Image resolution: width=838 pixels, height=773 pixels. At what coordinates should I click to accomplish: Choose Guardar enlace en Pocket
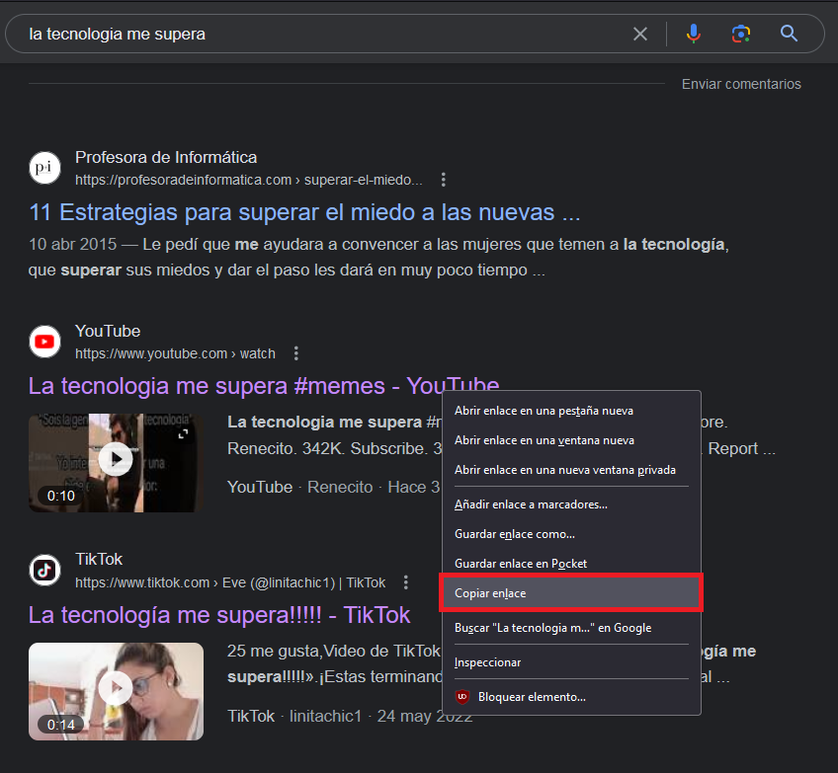[571, 564]
